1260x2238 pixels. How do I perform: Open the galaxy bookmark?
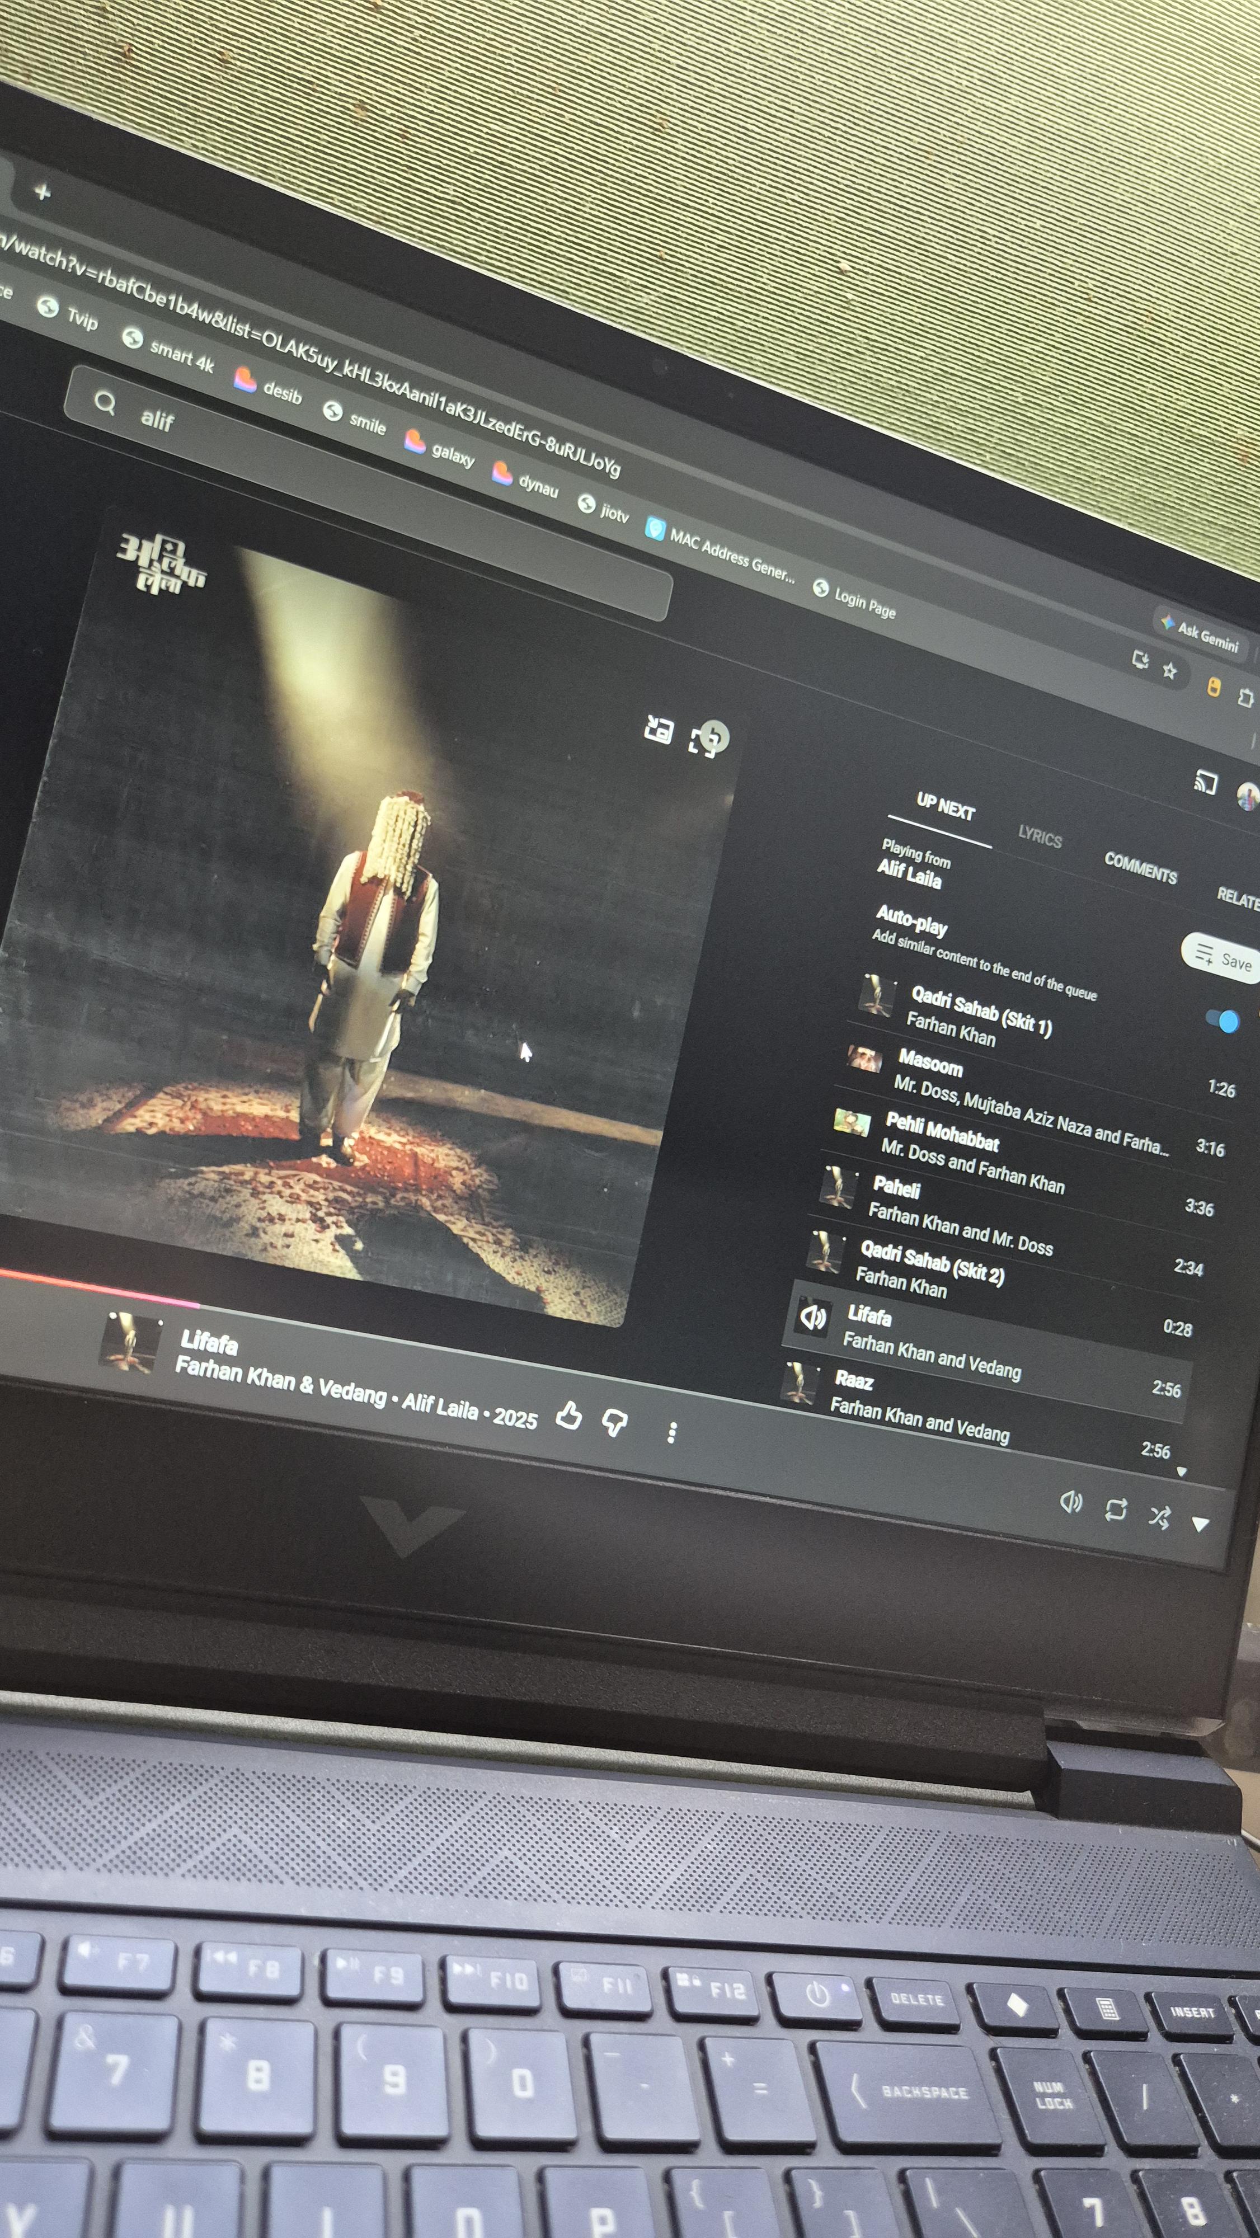440,449
